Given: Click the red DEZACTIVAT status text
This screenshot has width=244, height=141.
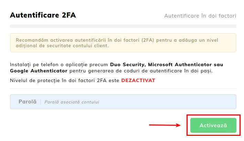Looking at the screenshot, I should [x=138, y=80].
